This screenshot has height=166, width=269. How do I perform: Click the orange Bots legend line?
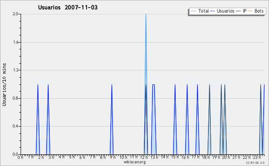click(x=250, y=11)
